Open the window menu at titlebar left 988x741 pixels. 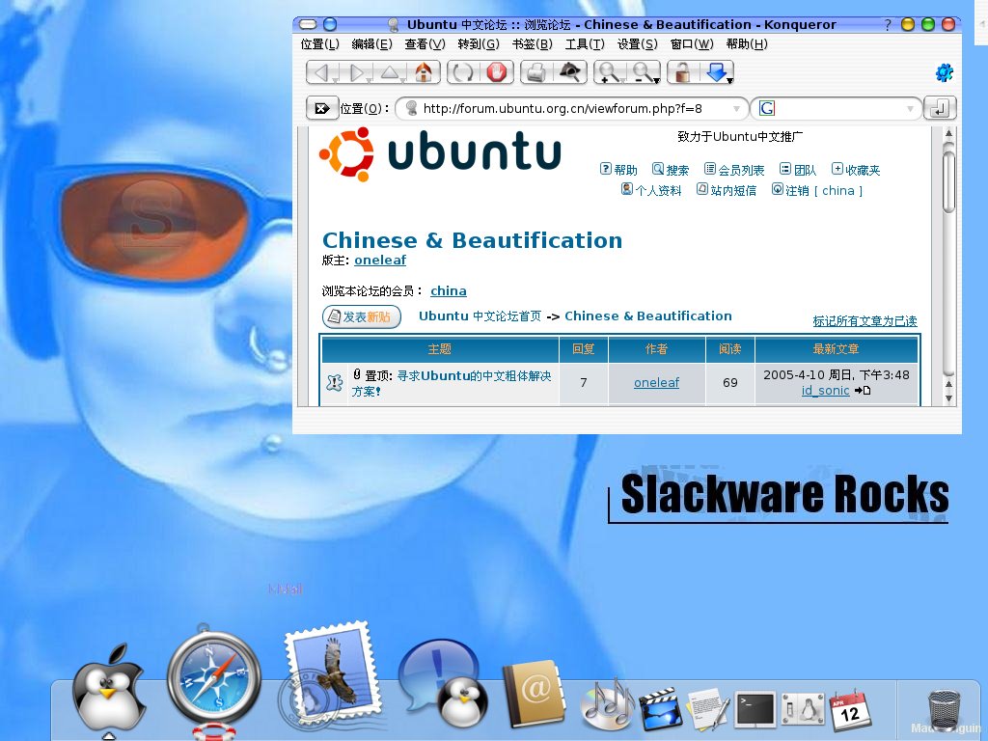pyautogui.click(x=308, y=24)
